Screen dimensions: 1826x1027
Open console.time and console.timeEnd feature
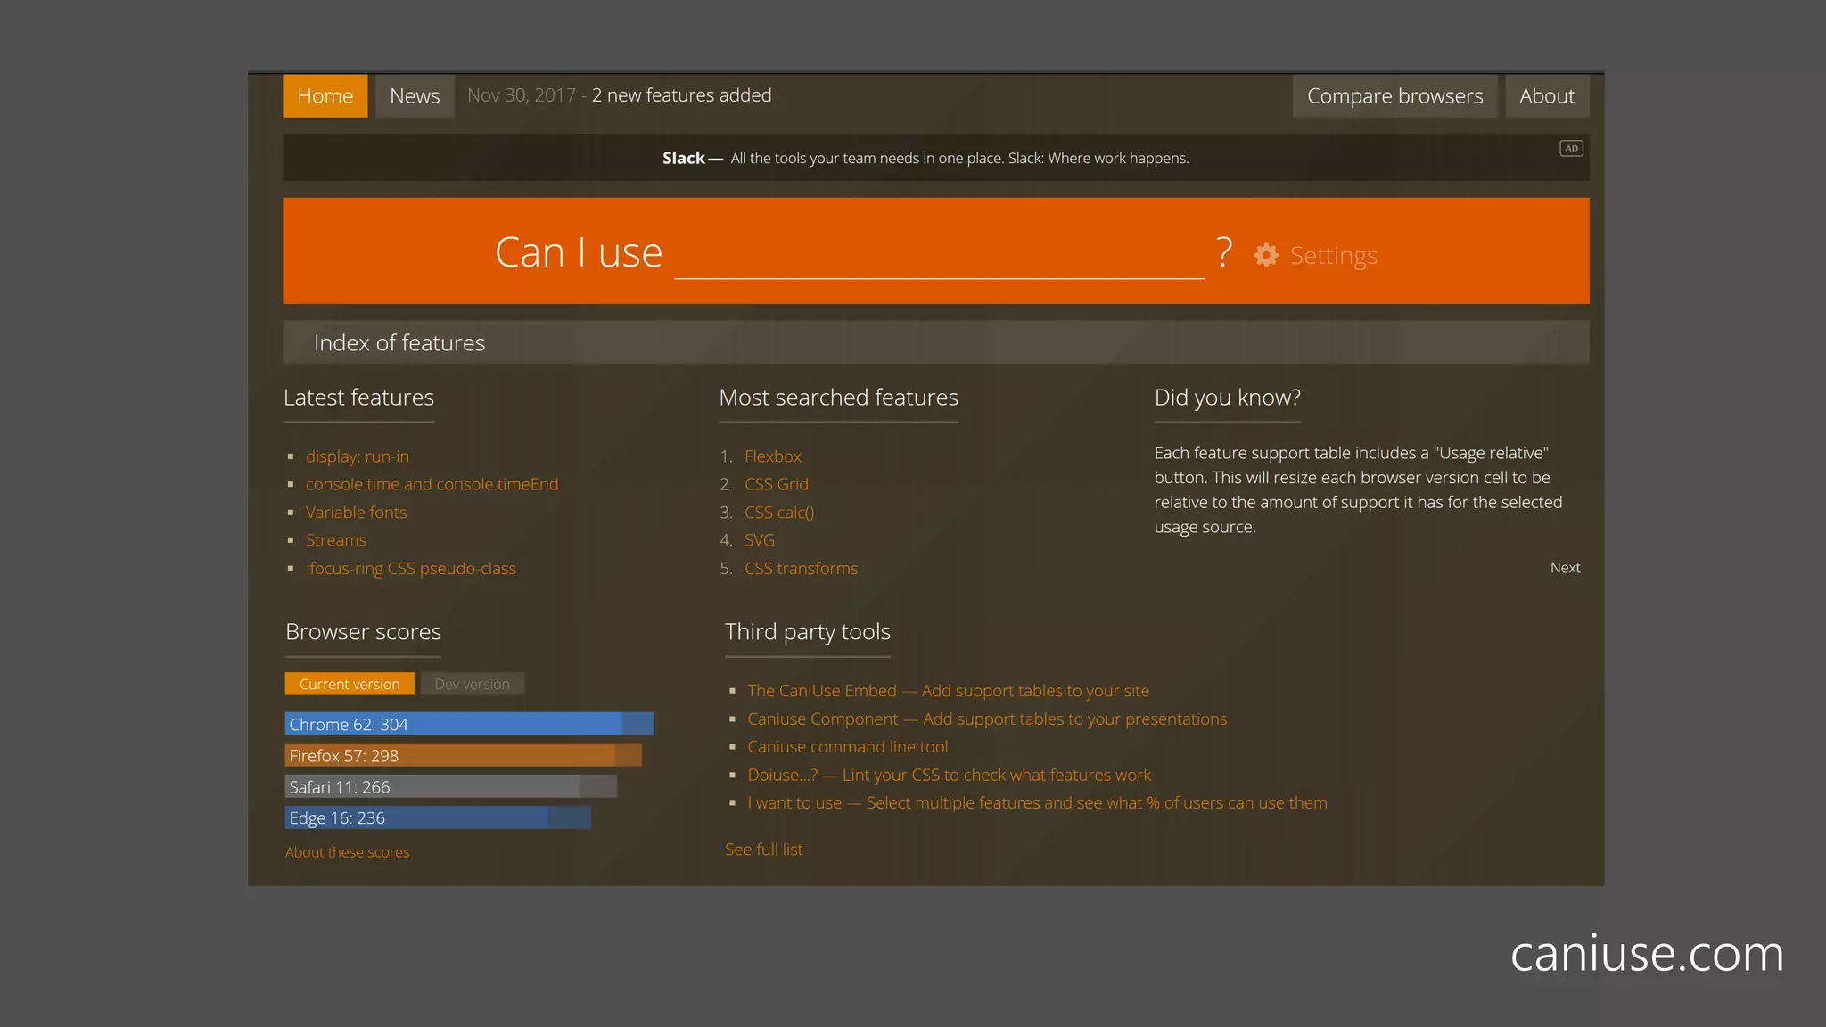[x=432, y=484]
